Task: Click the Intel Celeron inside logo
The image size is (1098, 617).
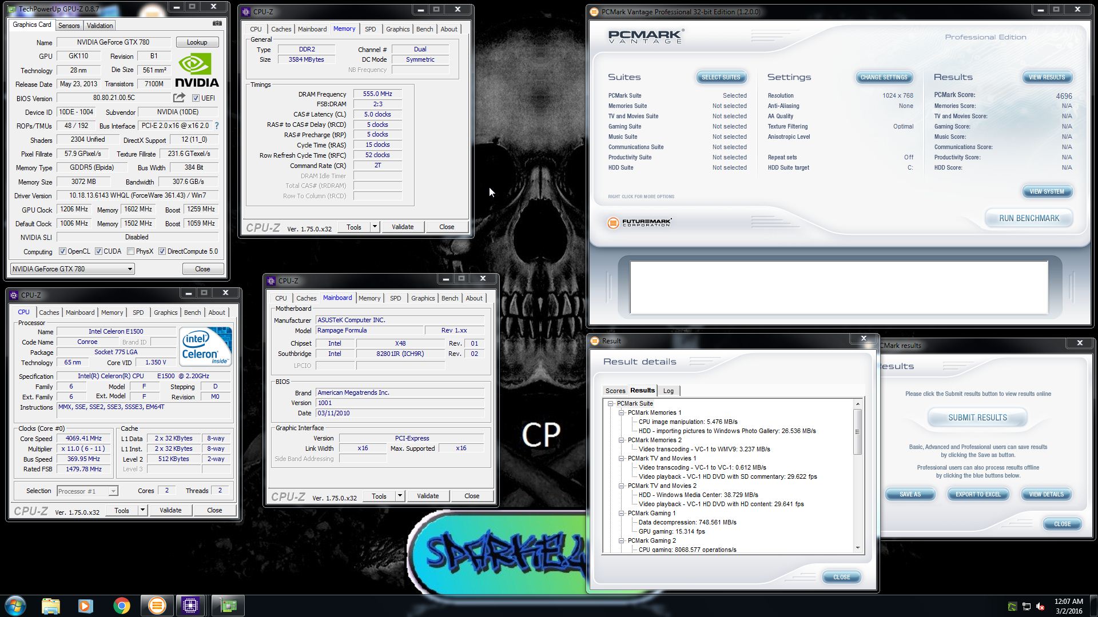Action: (205, 346)
